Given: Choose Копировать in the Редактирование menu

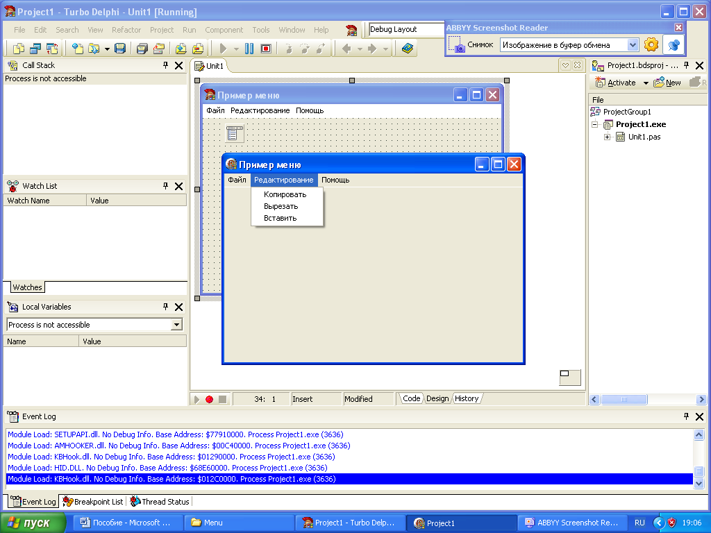Looking at the screenshot, I should [x=287, y=194].
